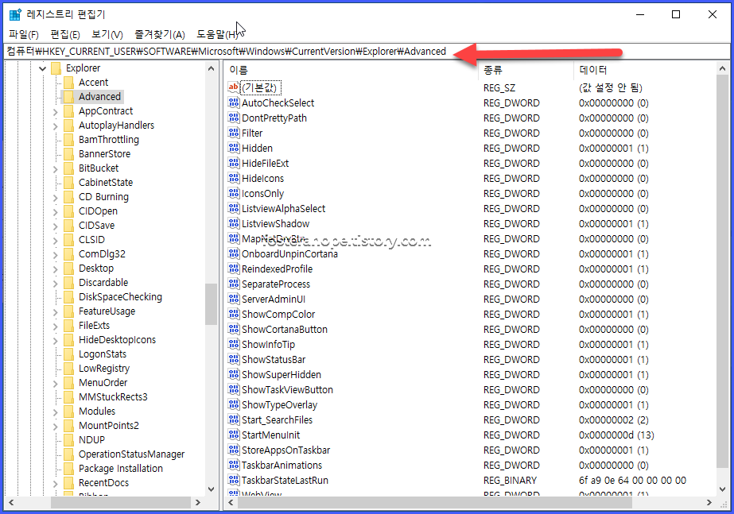Click the StoreAppsOnTaskbar DWORD icon
This screenshot has width=734, height=514.
click(233, 450)
